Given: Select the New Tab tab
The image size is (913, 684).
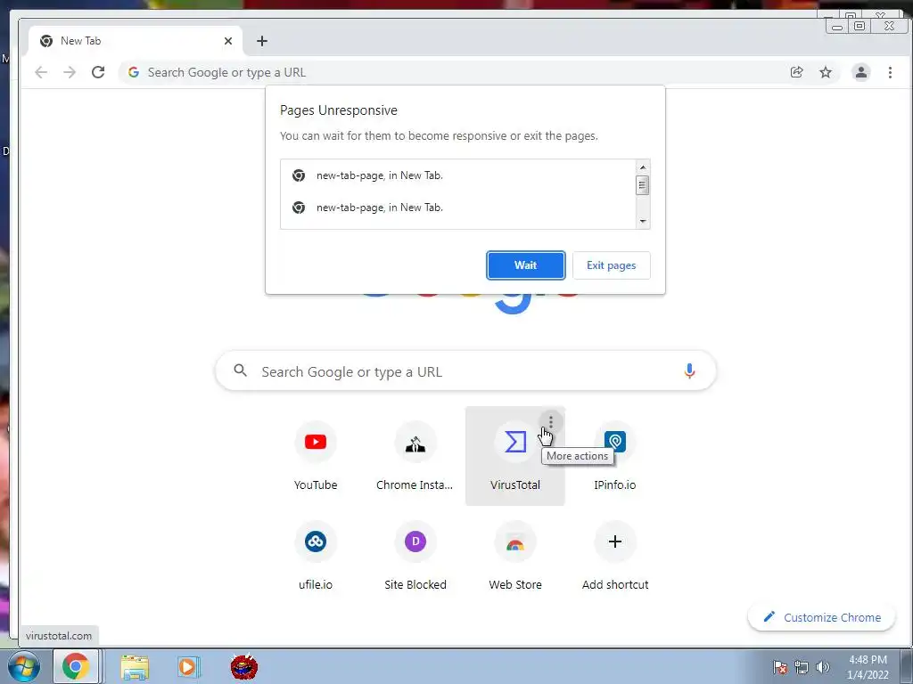Looking at the screenshot, I should (x=136, y=41).
